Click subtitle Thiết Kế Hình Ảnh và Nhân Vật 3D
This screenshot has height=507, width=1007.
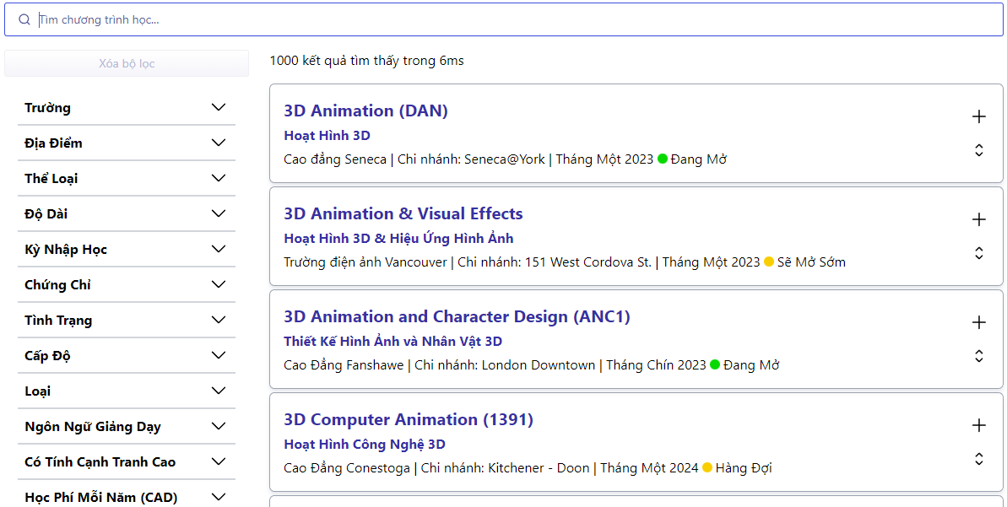tap(393, 341)
